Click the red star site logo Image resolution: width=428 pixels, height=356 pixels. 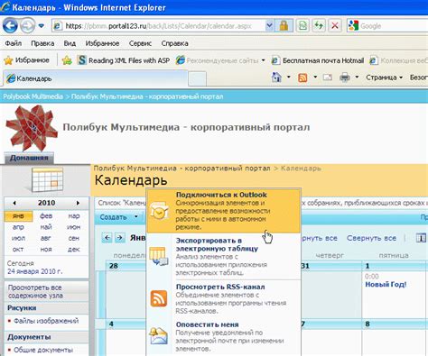(x=32, y=128)
